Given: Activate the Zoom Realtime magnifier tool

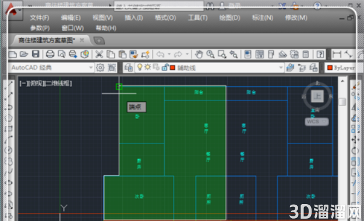Looking at the screenshot, I should coord(210,54).
